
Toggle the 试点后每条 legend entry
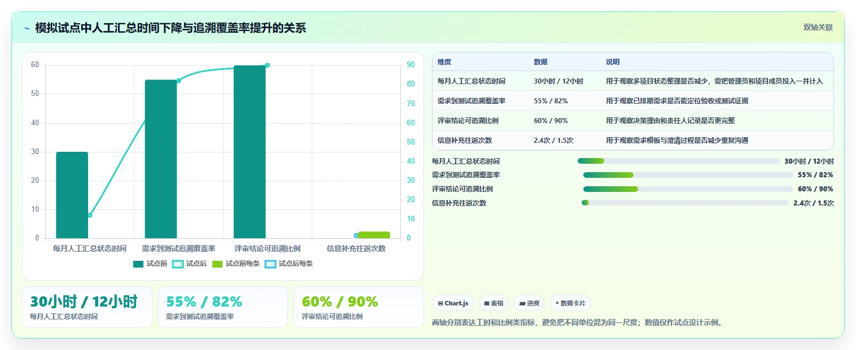click(289, 264)
